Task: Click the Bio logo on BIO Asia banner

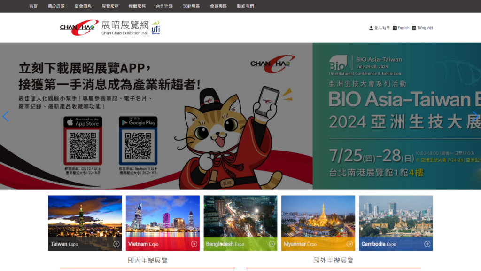Action: 338,63
